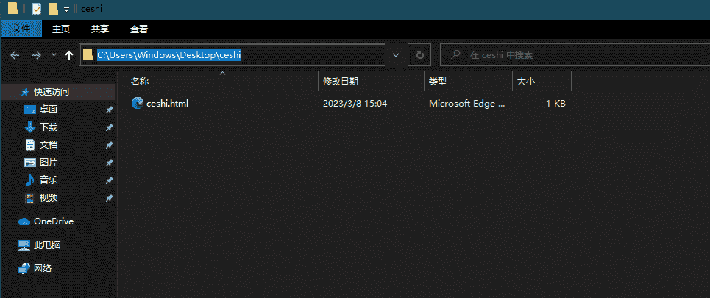The image size is (710, 298).
Task: Open OneDrive in the navigation pane
Action: pyautogui.click(x=53, y=221)
